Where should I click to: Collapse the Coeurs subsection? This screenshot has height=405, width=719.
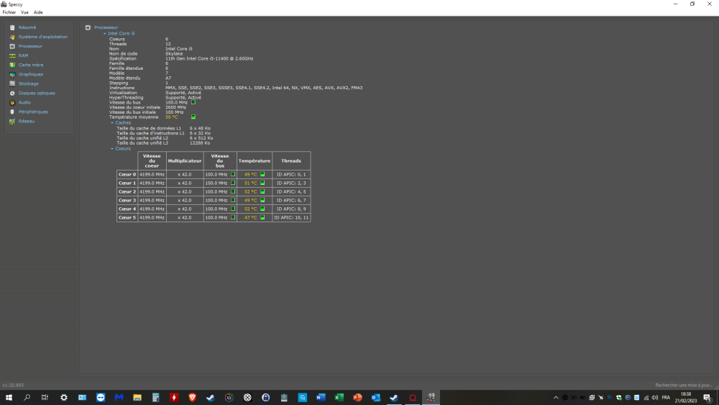112,149
